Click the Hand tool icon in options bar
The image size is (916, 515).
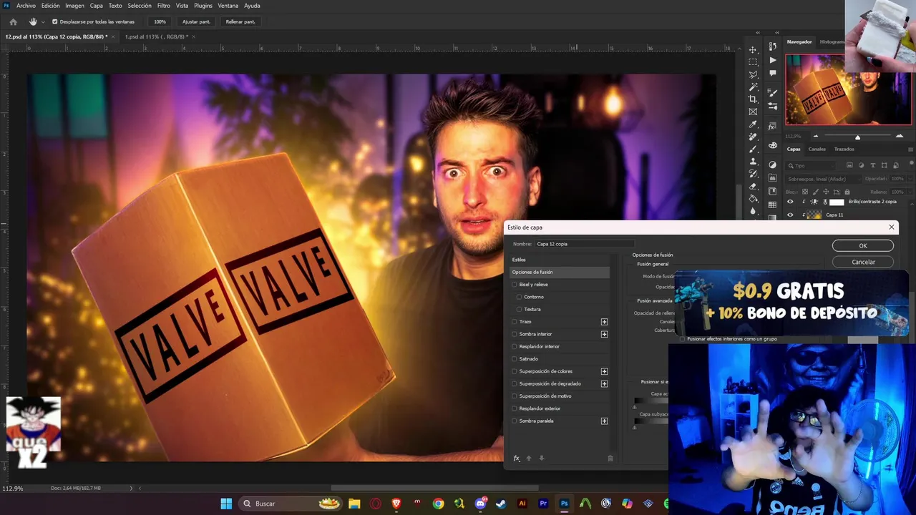(x=33, y=21)
